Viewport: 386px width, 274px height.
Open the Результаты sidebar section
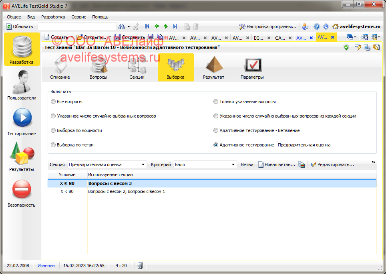point(22,156)
